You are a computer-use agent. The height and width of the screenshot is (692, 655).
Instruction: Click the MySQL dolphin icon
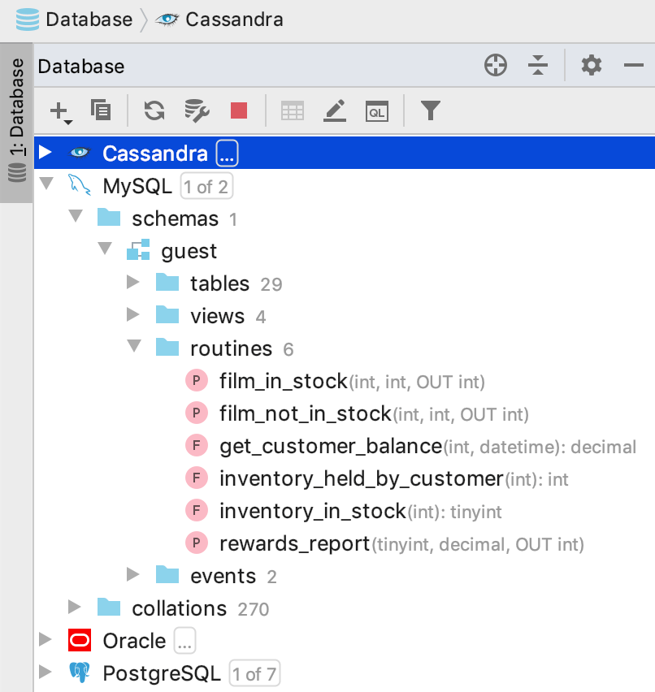(80, 185)
